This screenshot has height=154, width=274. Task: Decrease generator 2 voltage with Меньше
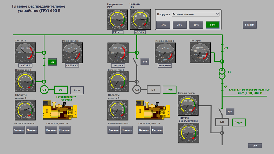tap(127, 130)
